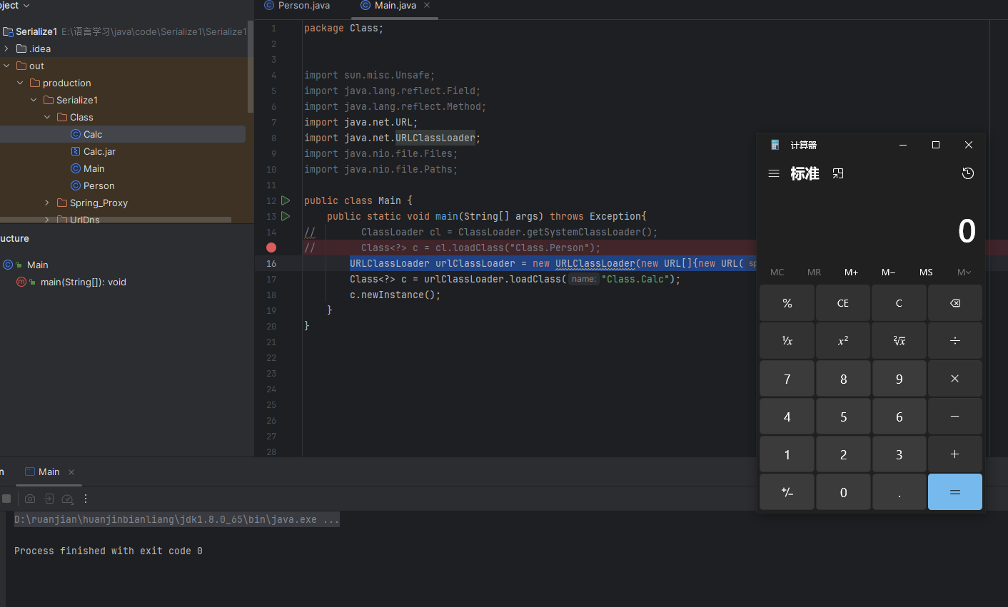The image size is (1008, 607).
Task: Toggle the red breakpoint on line 15
Action: [271, 248]
